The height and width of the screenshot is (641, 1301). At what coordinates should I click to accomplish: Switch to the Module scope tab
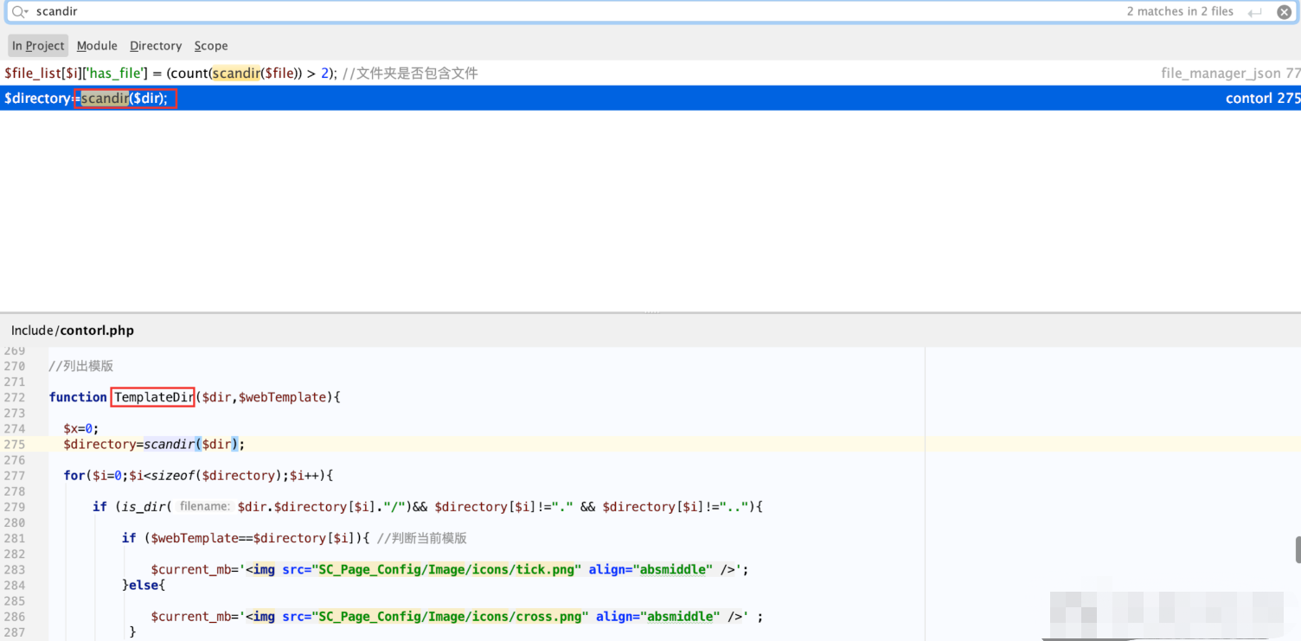97,45
